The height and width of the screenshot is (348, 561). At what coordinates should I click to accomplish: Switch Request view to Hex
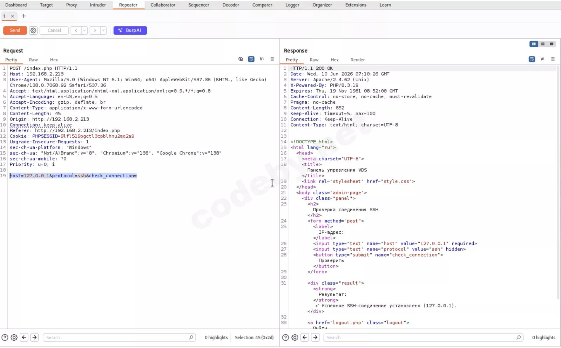[54, 60]
